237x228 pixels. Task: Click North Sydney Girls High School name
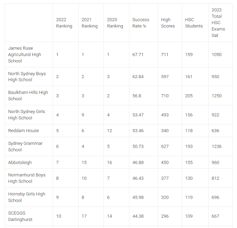(27, 114)
